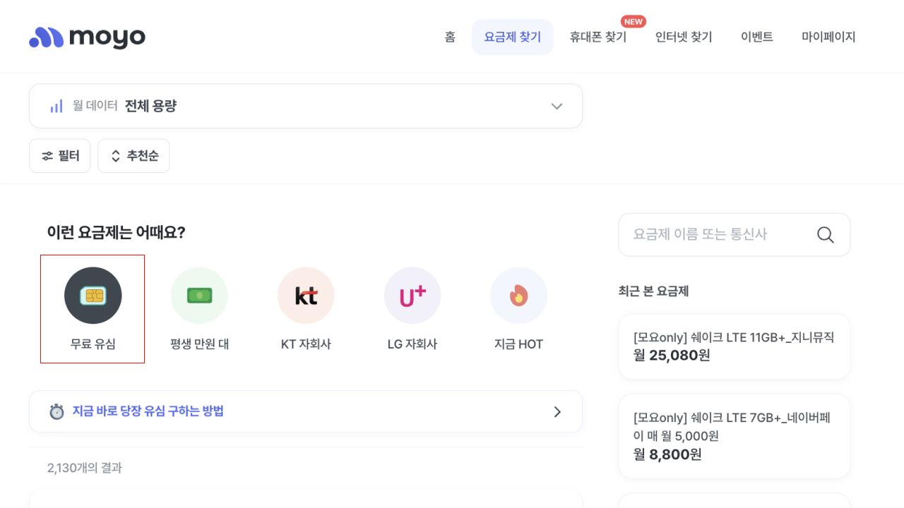Click the 홈 navigation link
The height and width of the screenshot is (508, 904).
450,37
